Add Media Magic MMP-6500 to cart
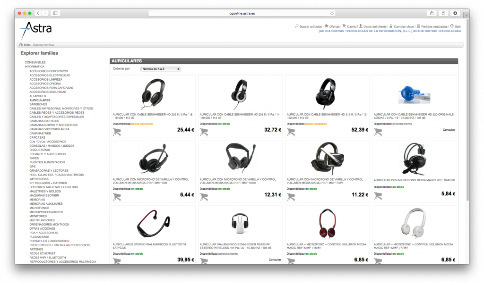 [204, 197]
